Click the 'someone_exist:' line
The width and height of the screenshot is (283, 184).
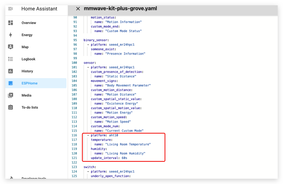104,49
